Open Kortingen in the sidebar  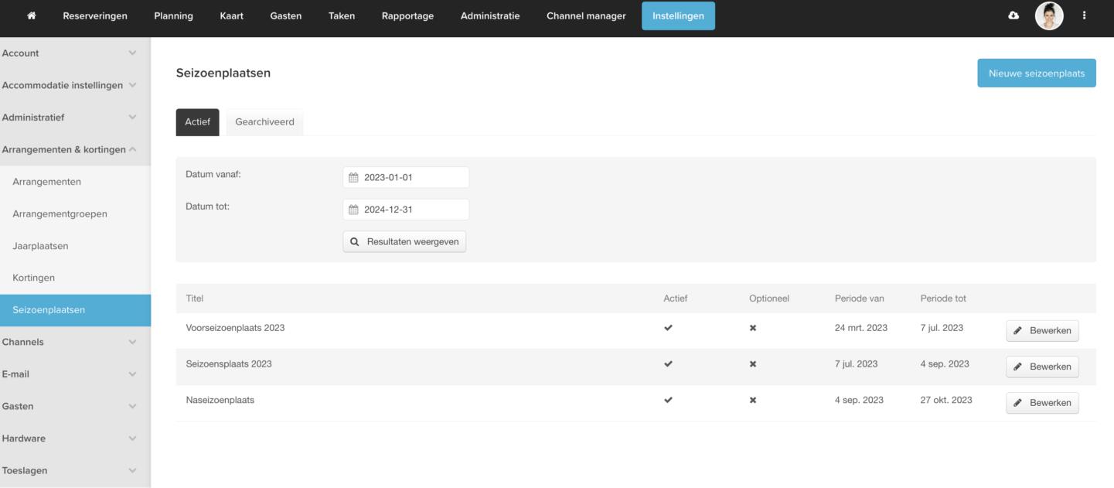pyautogui.click(x=34, y=278)
